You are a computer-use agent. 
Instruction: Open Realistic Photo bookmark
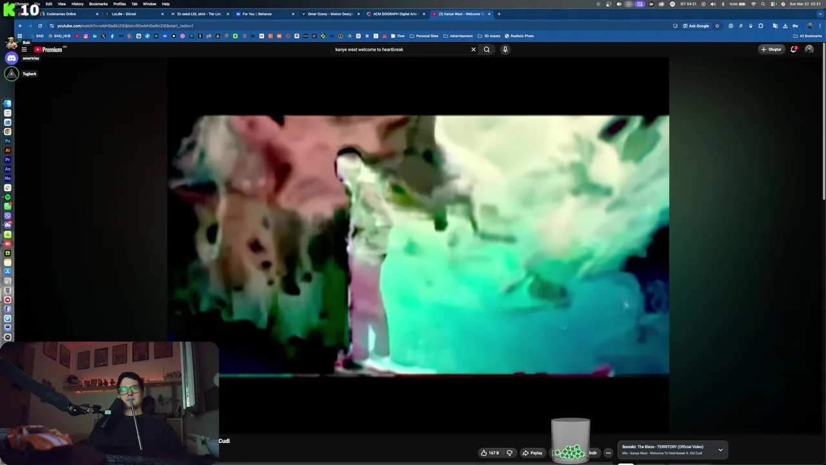pos(519,36)
